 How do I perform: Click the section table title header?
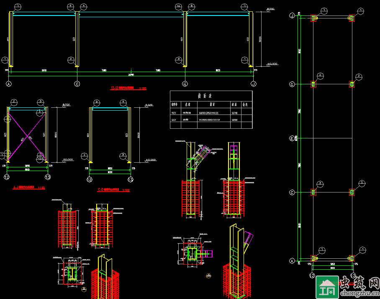click(211, 96)
